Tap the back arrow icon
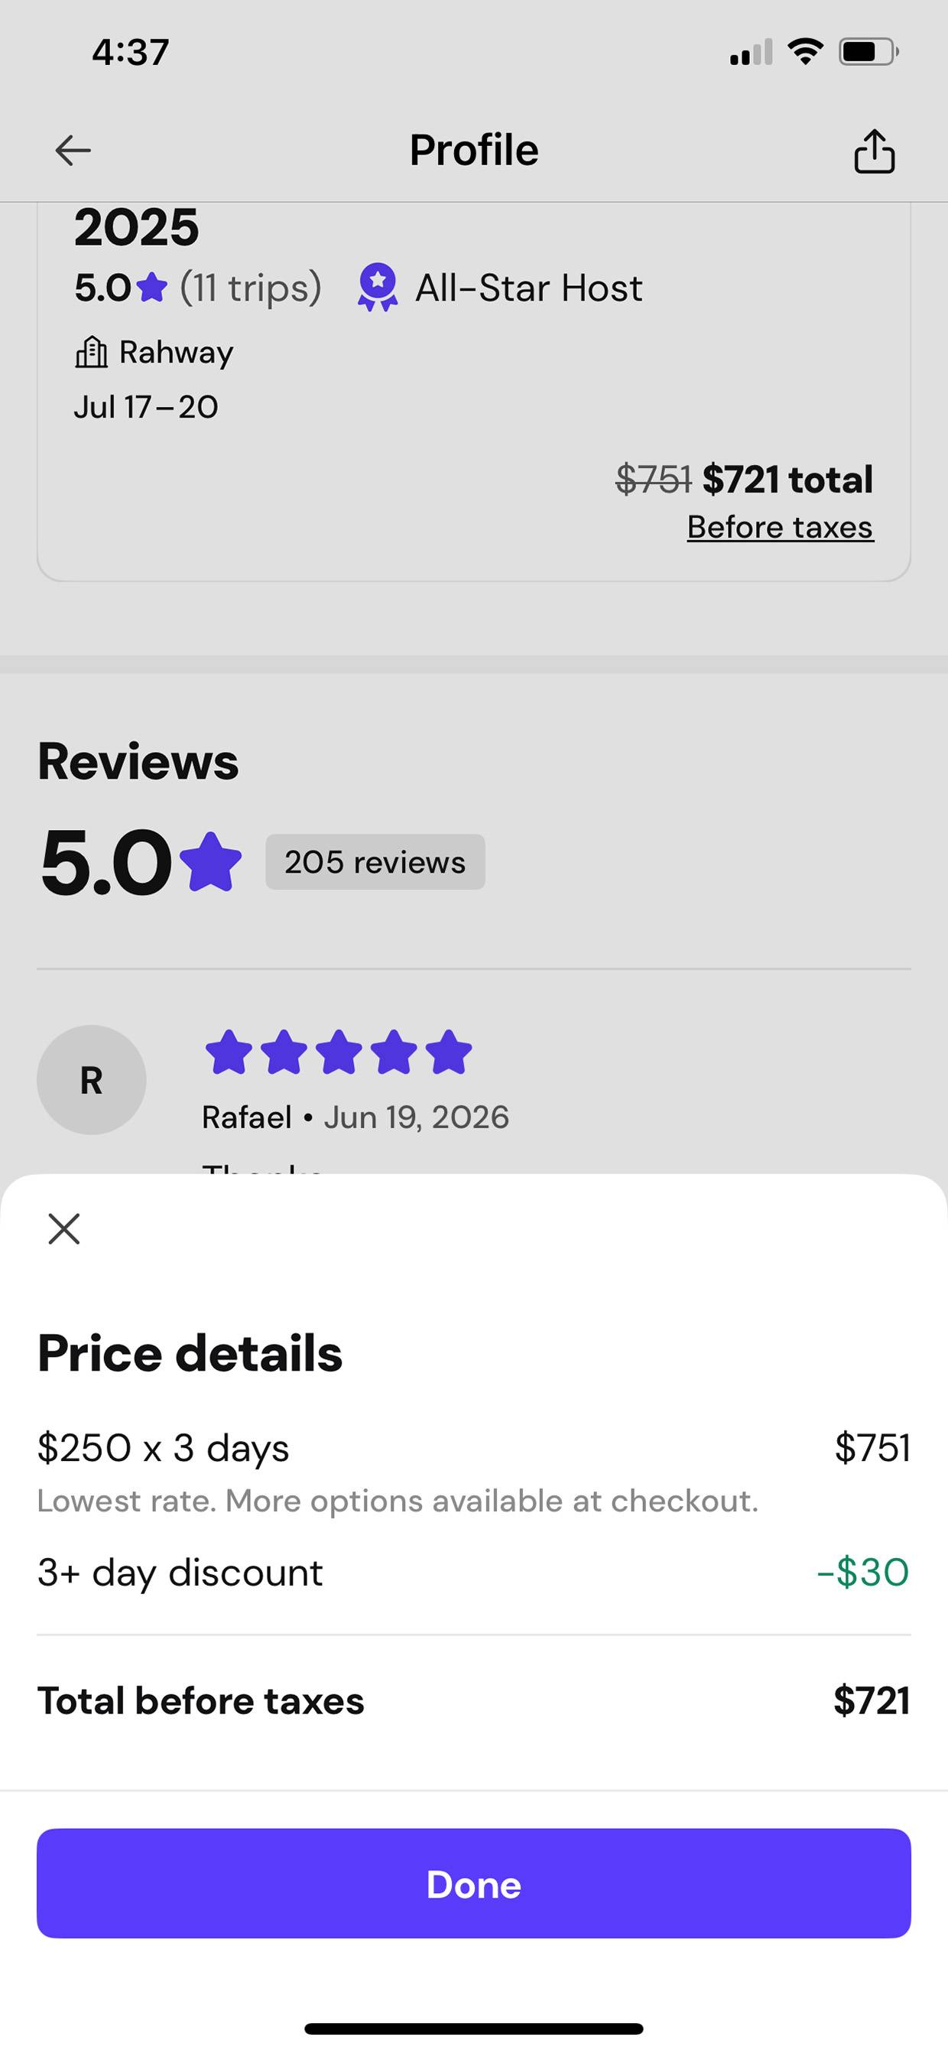 (x=73, y=150)
